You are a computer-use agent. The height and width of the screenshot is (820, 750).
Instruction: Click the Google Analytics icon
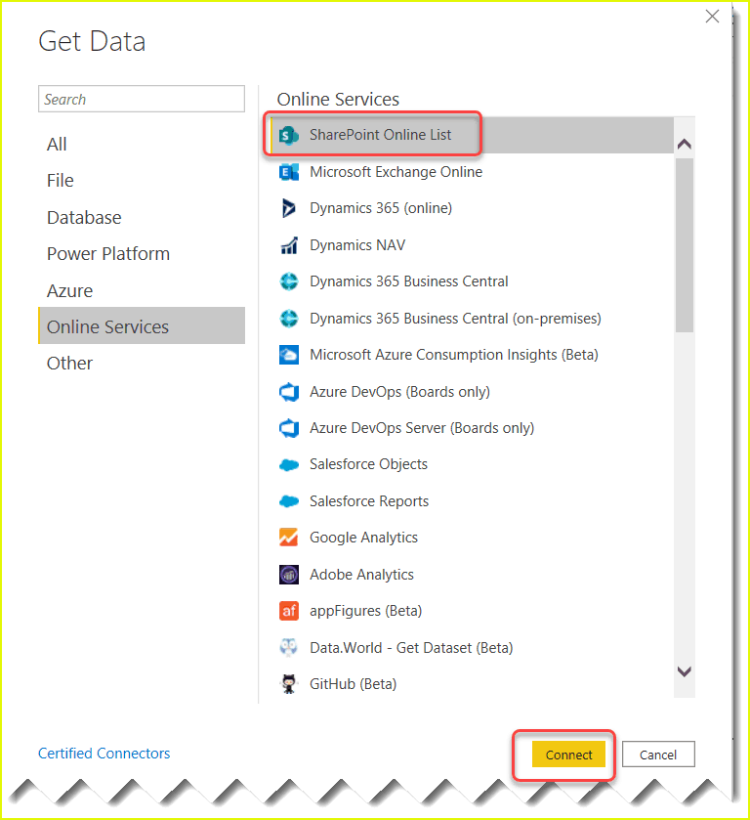(x=288, y=538)
